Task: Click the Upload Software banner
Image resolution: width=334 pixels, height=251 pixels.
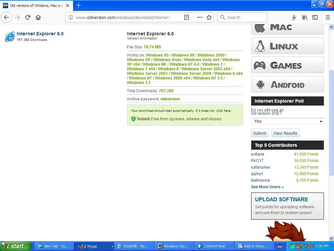Action: point(287,206)
